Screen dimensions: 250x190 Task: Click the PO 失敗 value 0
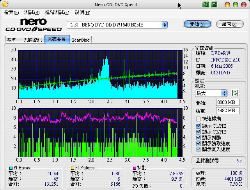[181, 186]
